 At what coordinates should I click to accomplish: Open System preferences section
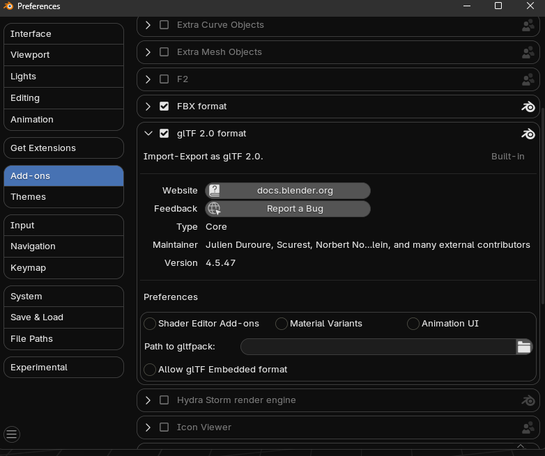tap(63, 297)
